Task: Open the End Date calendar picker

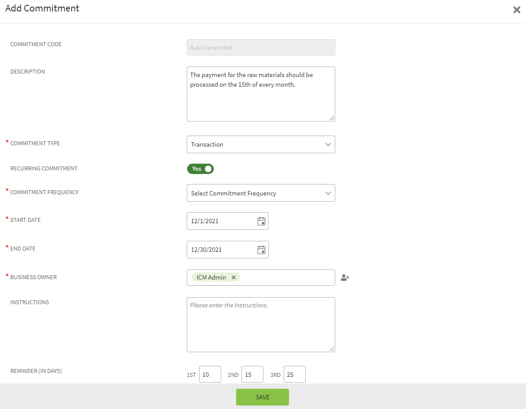Action: [261, 250]
